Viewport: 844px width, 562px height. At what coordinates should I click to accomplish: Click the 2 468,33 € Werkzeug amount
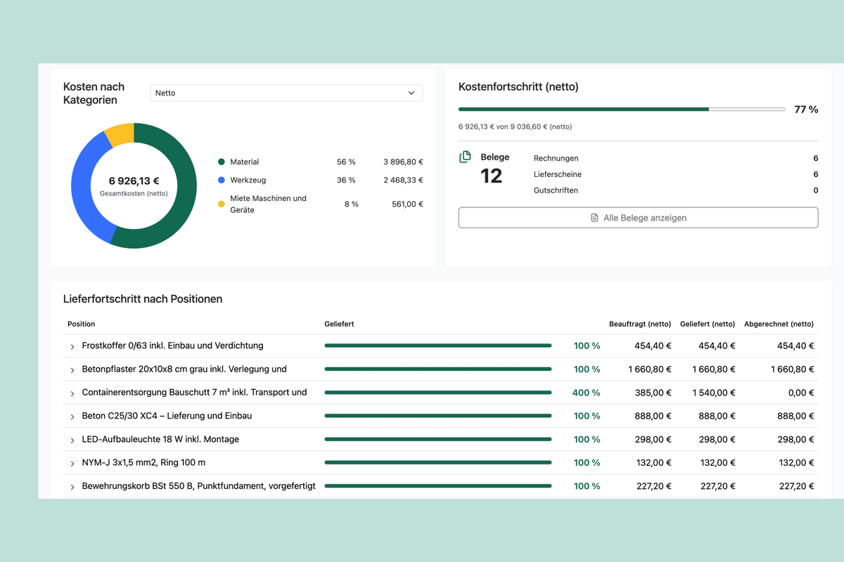[403, 180]
